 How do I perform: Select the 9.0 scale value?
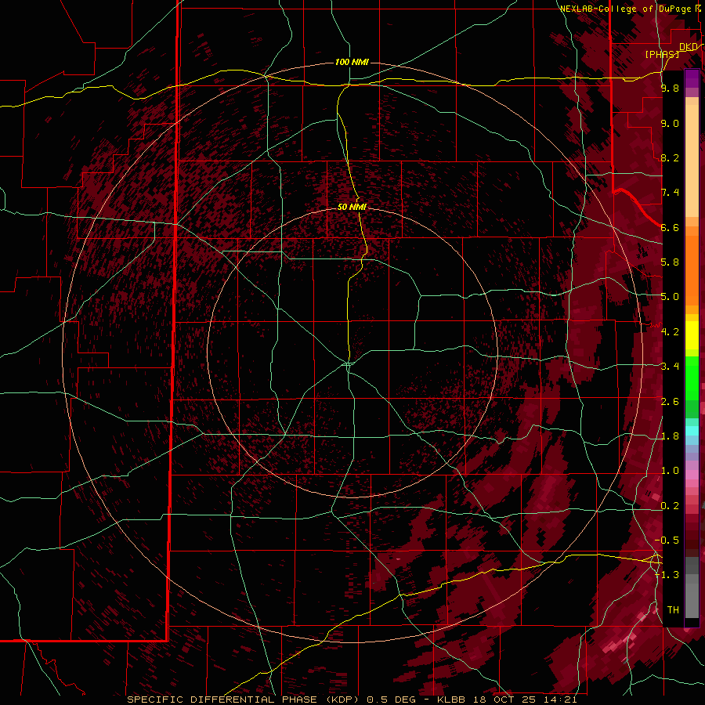point(670,123)
